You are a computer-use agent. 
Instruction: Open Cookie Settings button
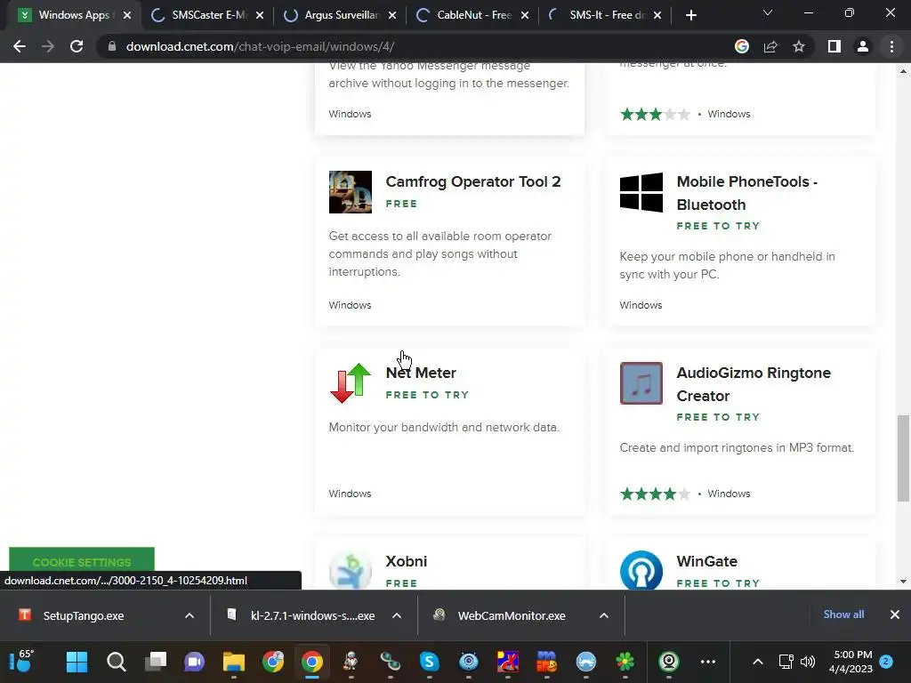(82, 560)
